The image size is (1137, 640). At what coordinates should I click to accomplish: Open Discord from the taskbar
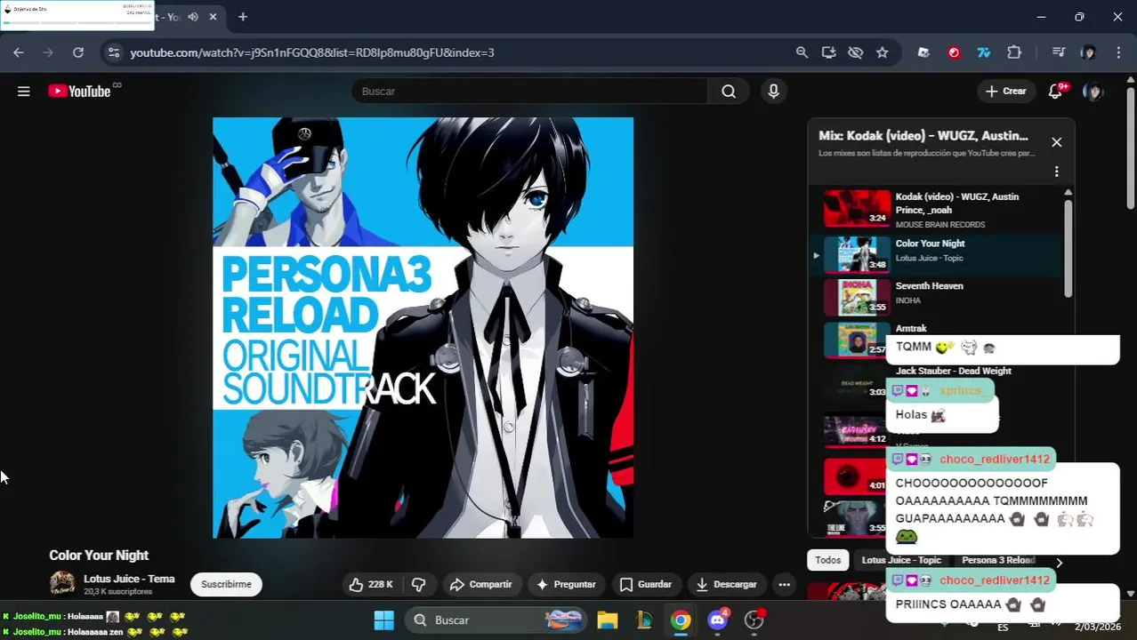point(717,620)
